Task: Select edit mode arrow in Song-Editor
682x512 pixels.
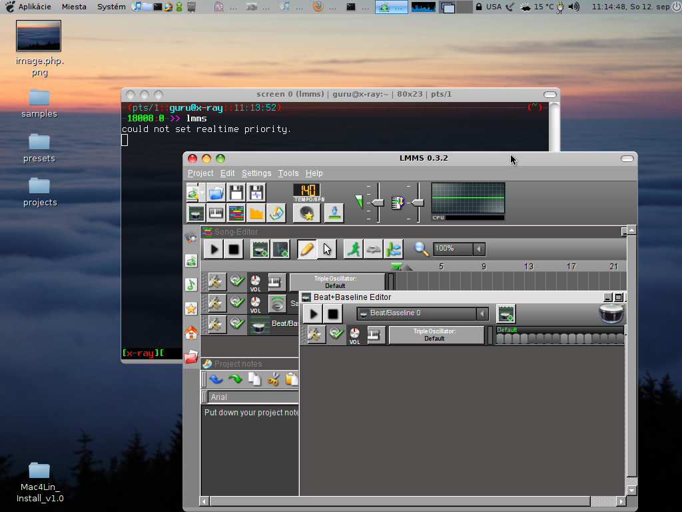Action: [326, 249]
